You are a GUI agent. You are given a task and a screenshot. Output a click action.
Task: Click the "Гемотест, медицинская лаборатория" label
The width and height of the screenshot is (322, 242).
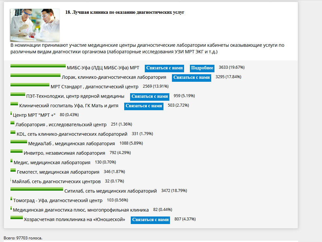58,172
